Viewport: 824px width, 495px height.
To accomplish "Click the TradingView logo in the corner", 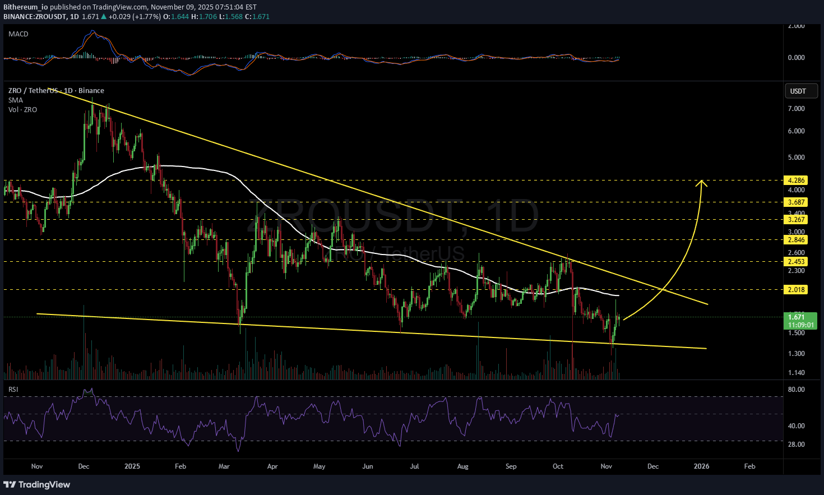I will coord(37,484).
